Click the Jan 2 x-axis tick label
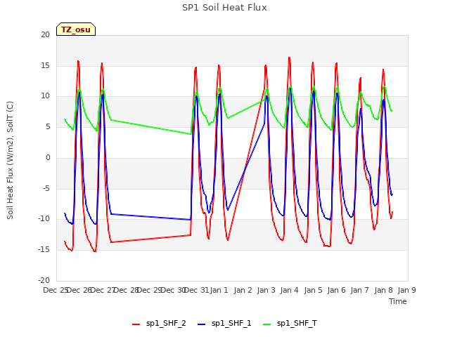 coord(243,290)
